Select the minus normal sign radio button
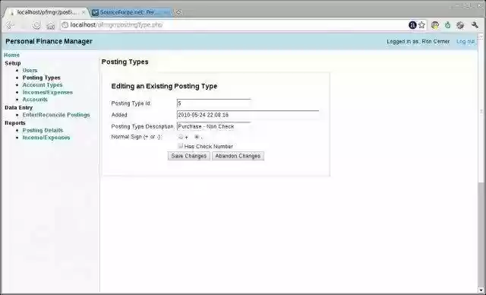Image resolution: width=486 pixels, height=295 pixels. [x=197, y=137]
